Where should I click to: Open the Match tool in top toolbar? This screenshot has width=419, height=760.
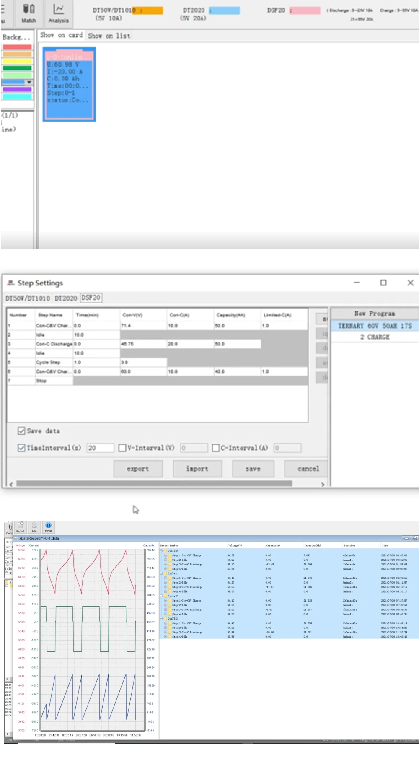pos(28,13)
